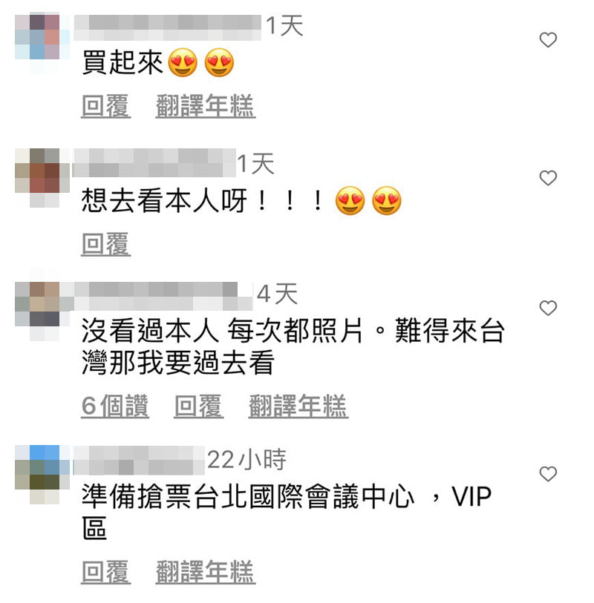Translate the 準備搶票 comment

[x=206, y=572]
